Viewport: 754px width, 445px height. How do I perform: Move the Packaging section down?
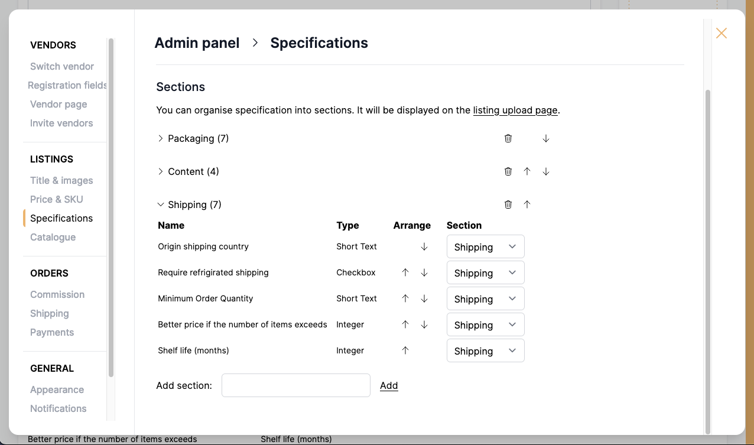tap(545, 138)
